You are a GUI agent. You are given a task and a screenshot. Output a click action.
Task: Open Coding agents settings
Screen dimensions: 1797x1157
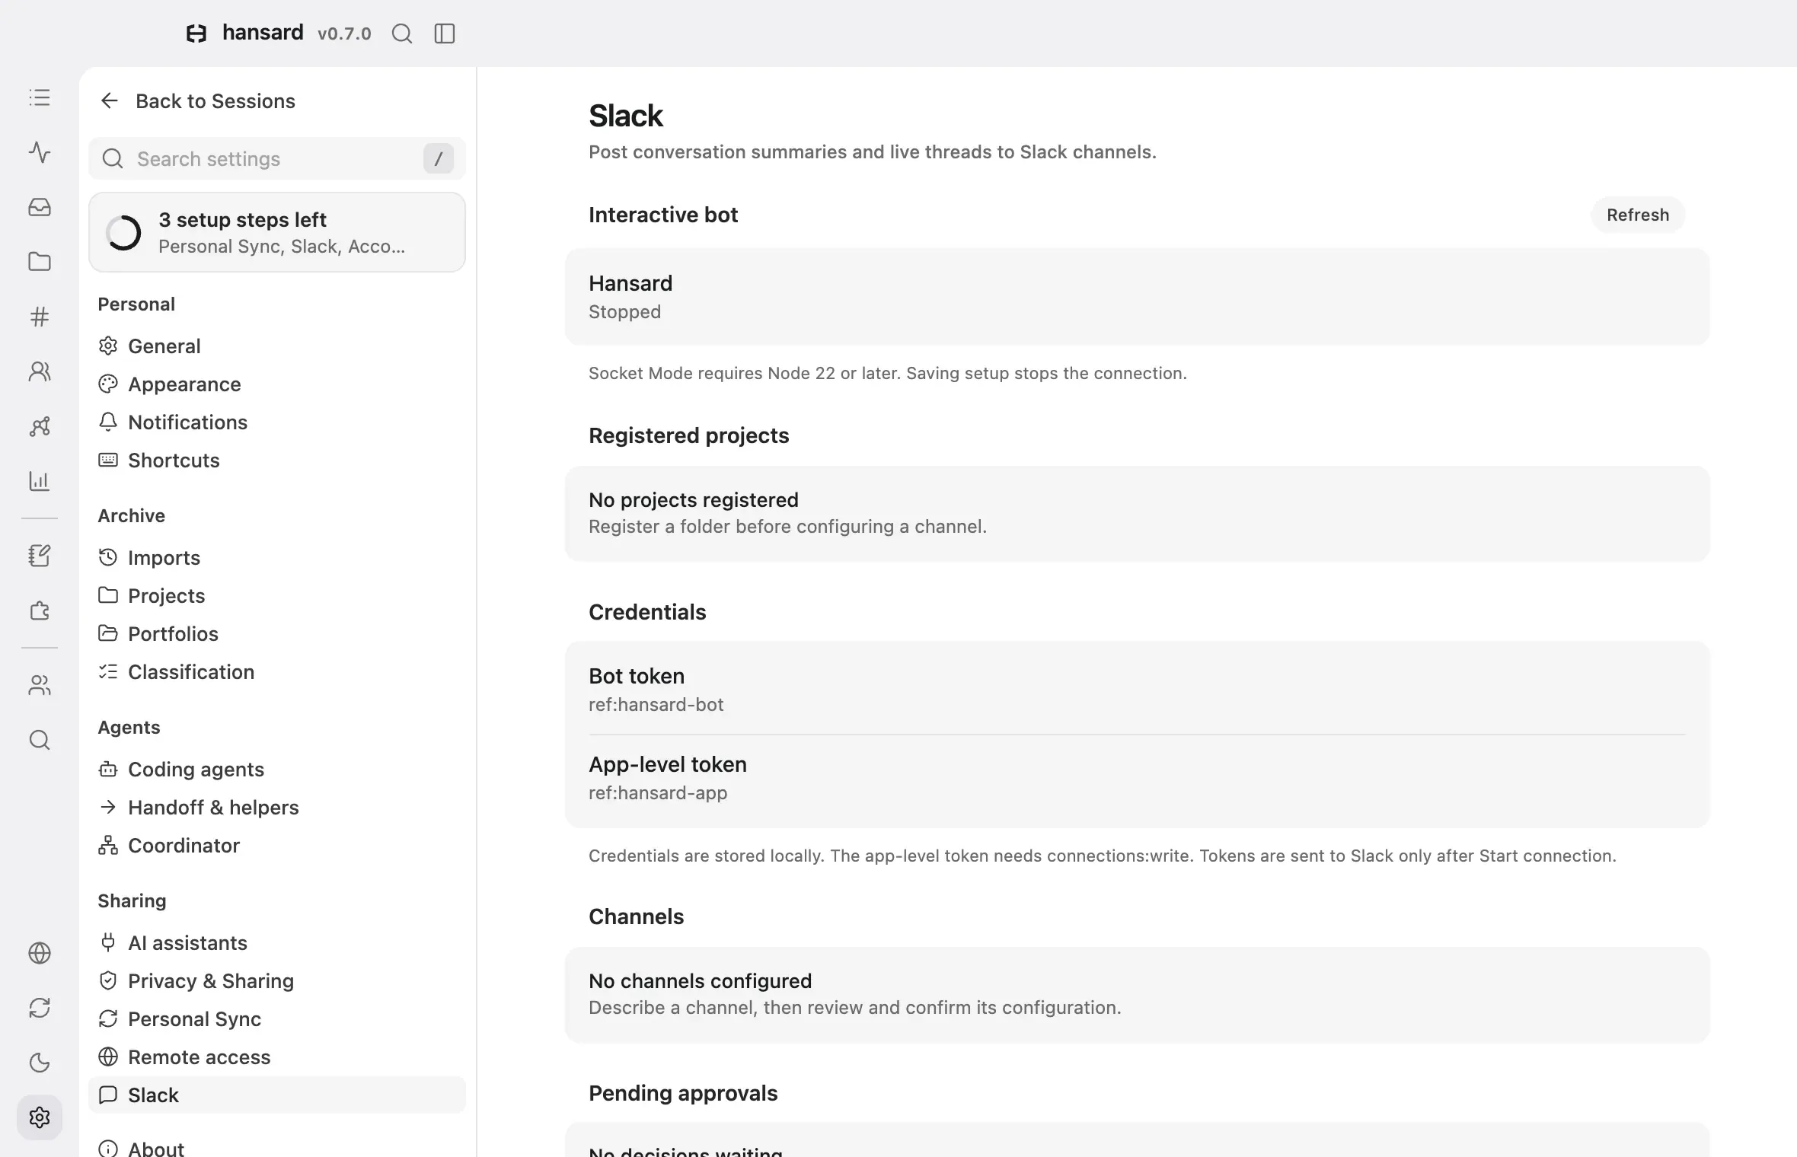(x=277, y=770)
